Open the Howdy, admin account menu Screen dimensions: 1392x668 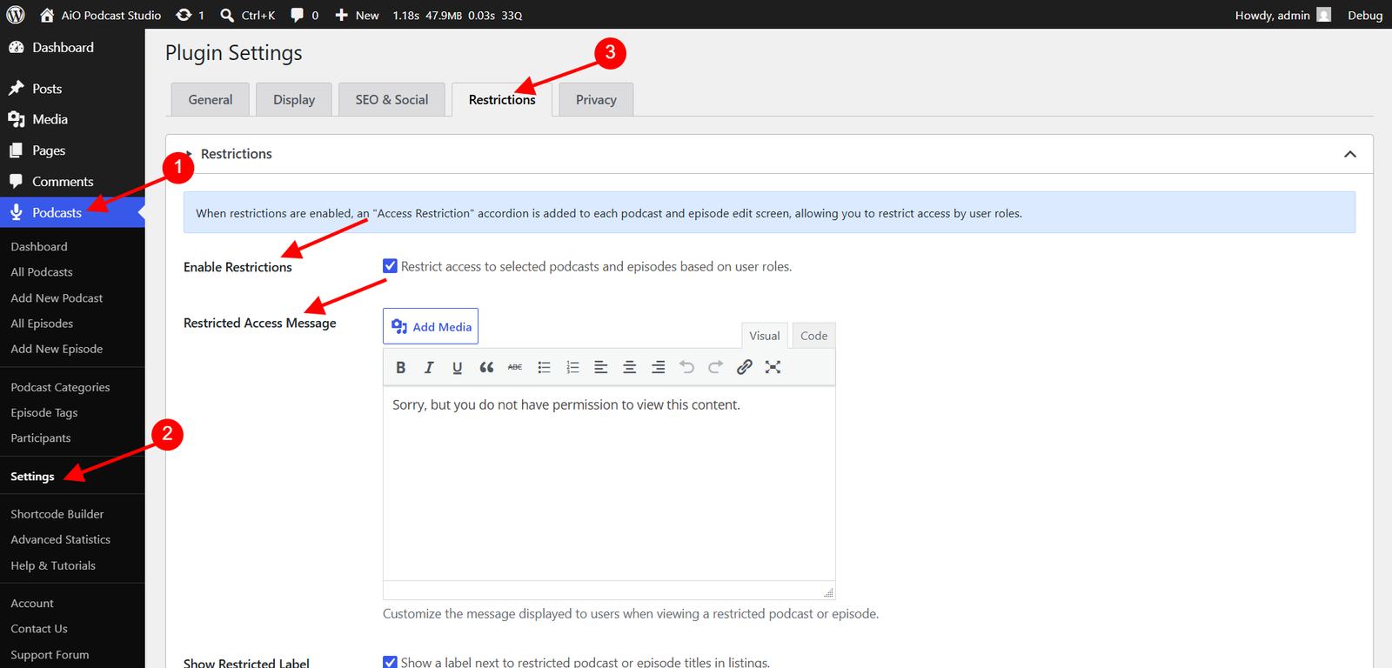[x=1282, y=15]
